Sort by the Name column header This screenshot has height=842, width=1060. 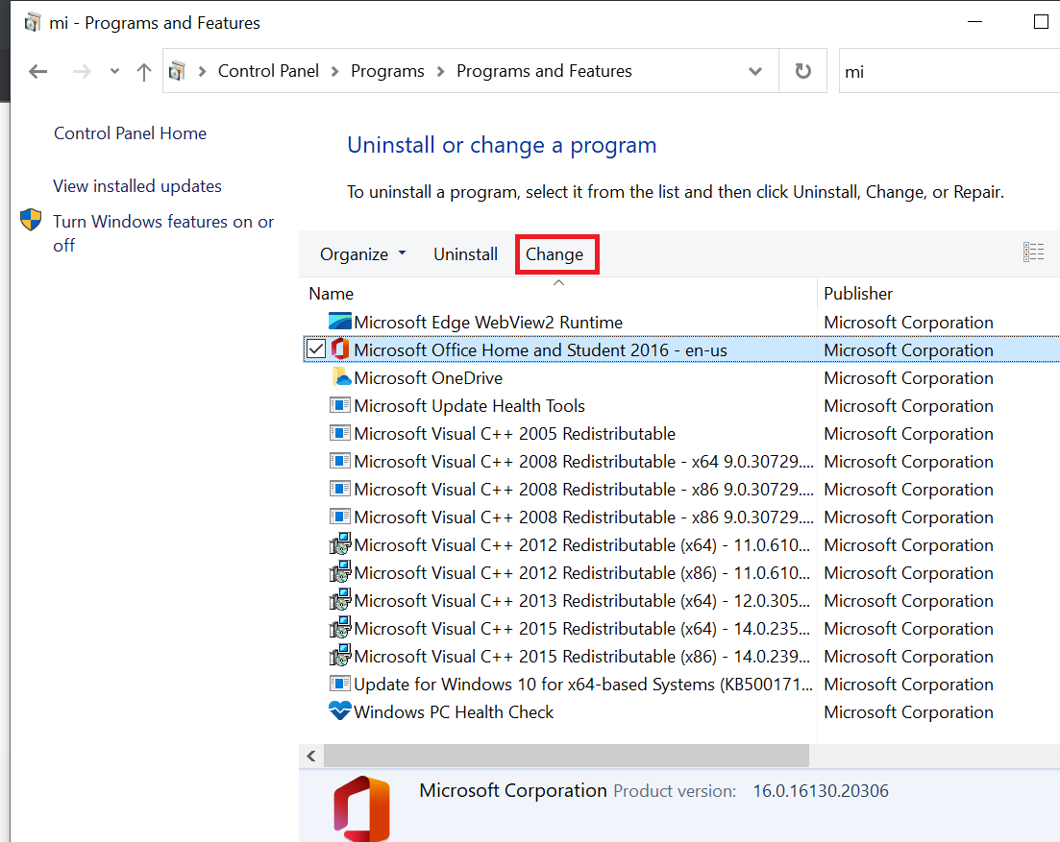click(x=332, y=293)
